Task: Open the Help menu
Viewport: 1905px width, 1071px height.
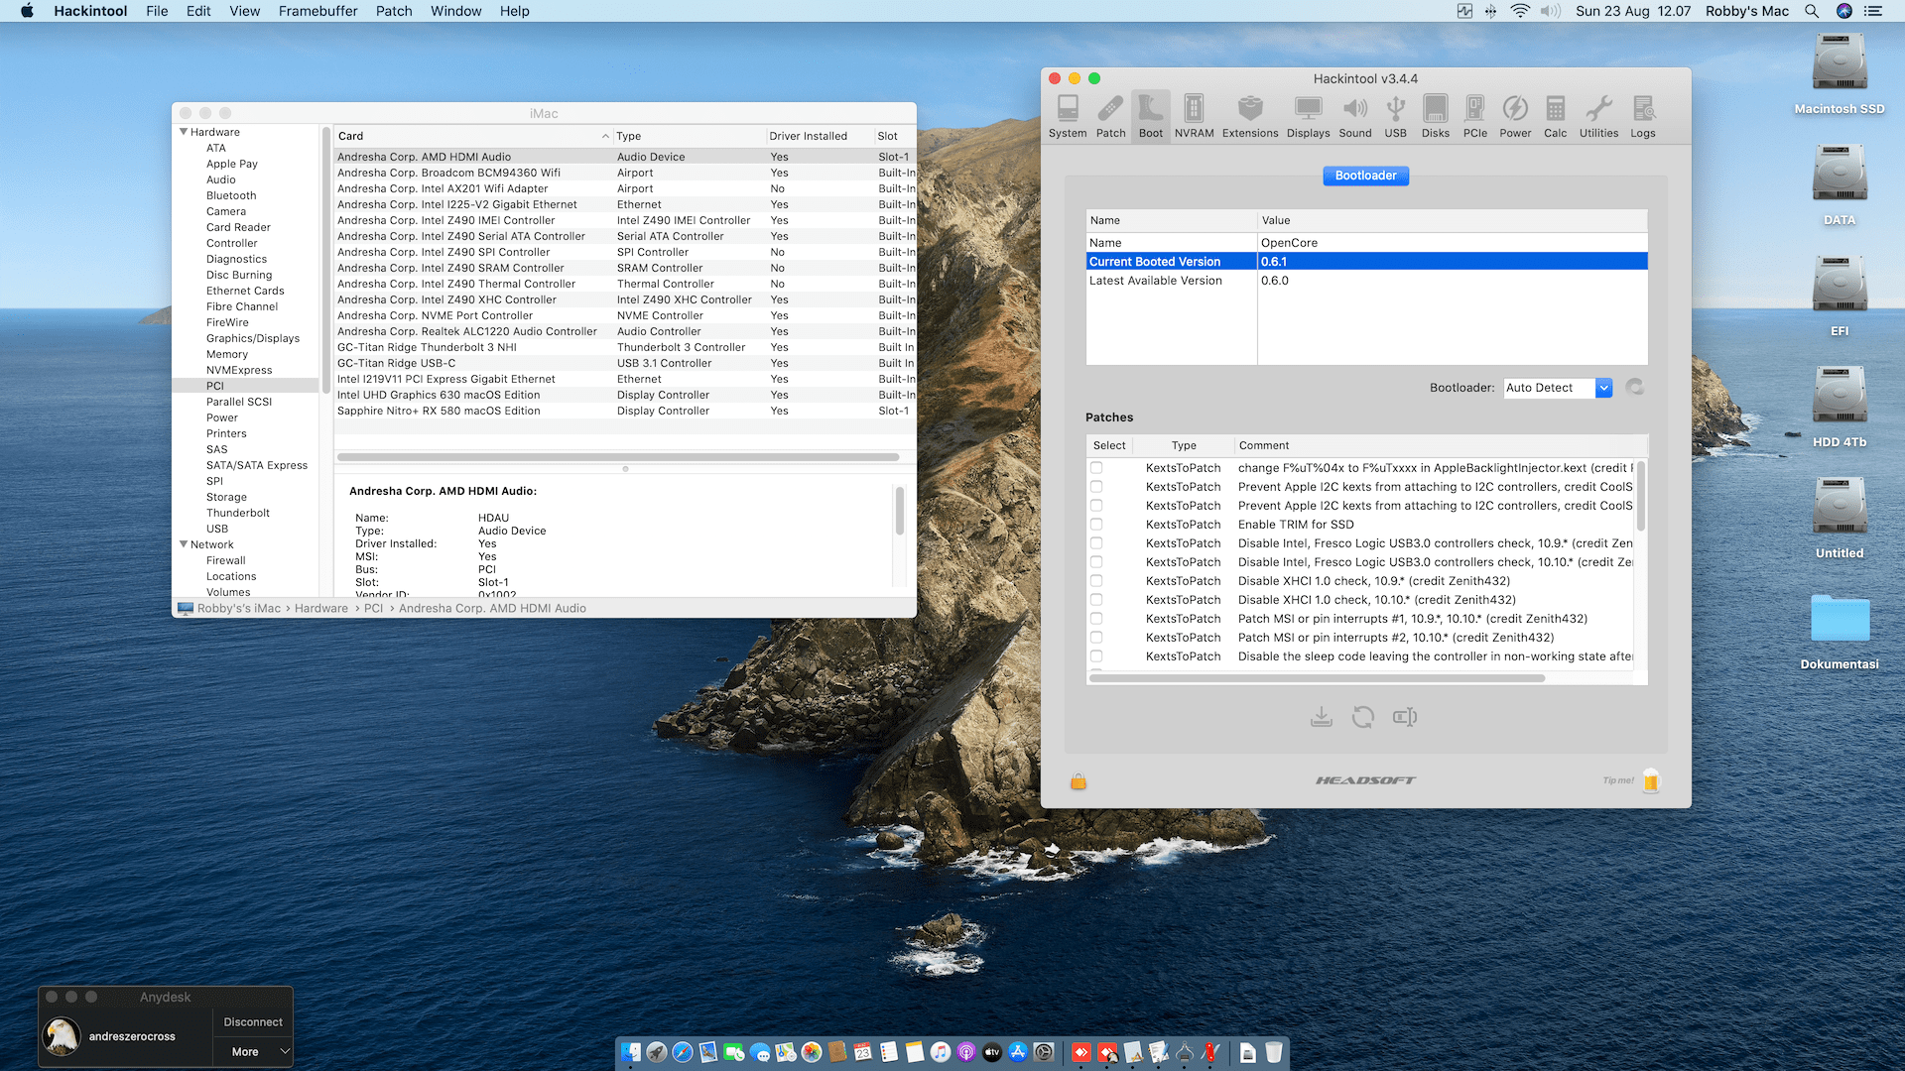Action: click(515, 11)
